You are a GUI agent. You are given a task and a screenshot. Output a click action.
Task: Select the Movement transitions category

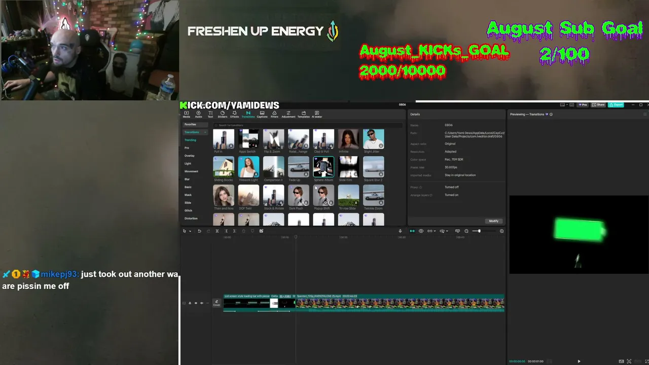tap(191, 171)
